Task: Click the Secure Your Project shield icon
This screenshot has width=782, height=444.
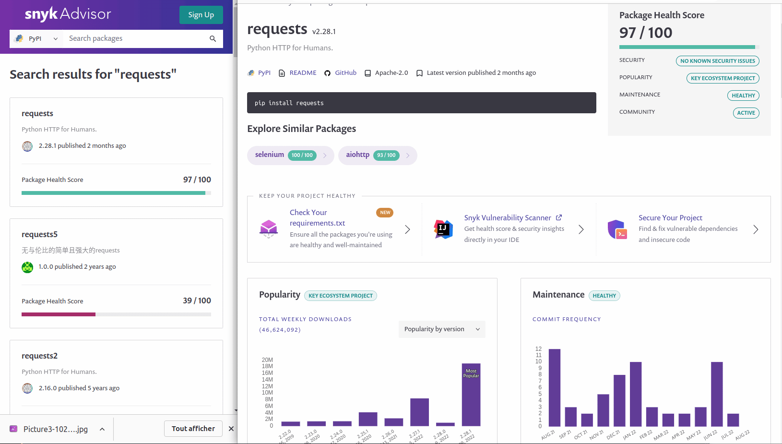Action: [x=617, y=229]
